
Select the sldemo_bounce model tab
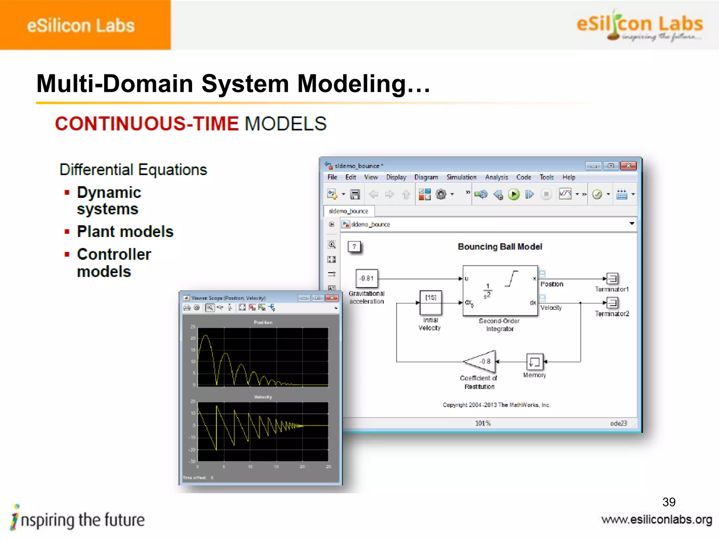tap(349, 211)
